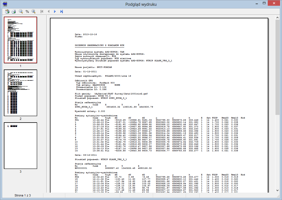This screenshot has width=282, height=200.
Task: Click the application icon in title bar
Action: coord(5,4)
